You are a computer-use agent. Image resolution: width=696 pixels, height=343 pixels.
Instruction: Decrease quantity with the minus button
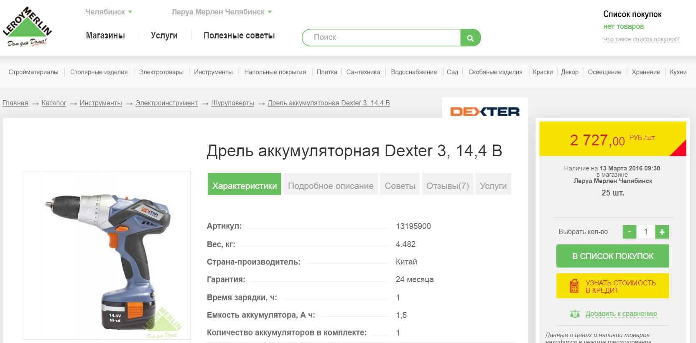click(629, 232)
